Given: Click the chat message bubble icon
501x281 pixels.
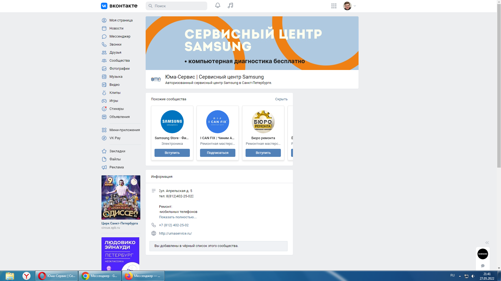Looking at the screenshot, I should pos(483,266).
